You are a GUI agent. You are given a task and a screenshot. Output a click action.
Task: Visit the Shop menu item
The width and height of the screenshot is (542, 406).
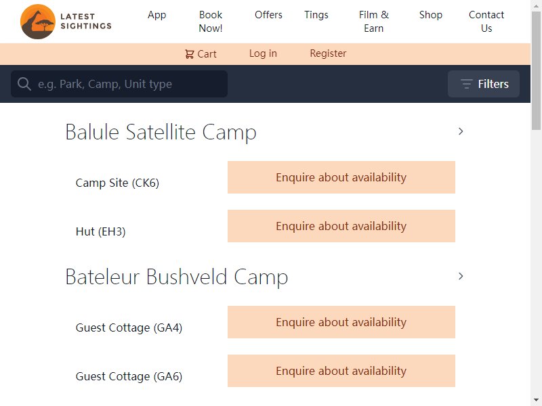[x=431, y=15]
